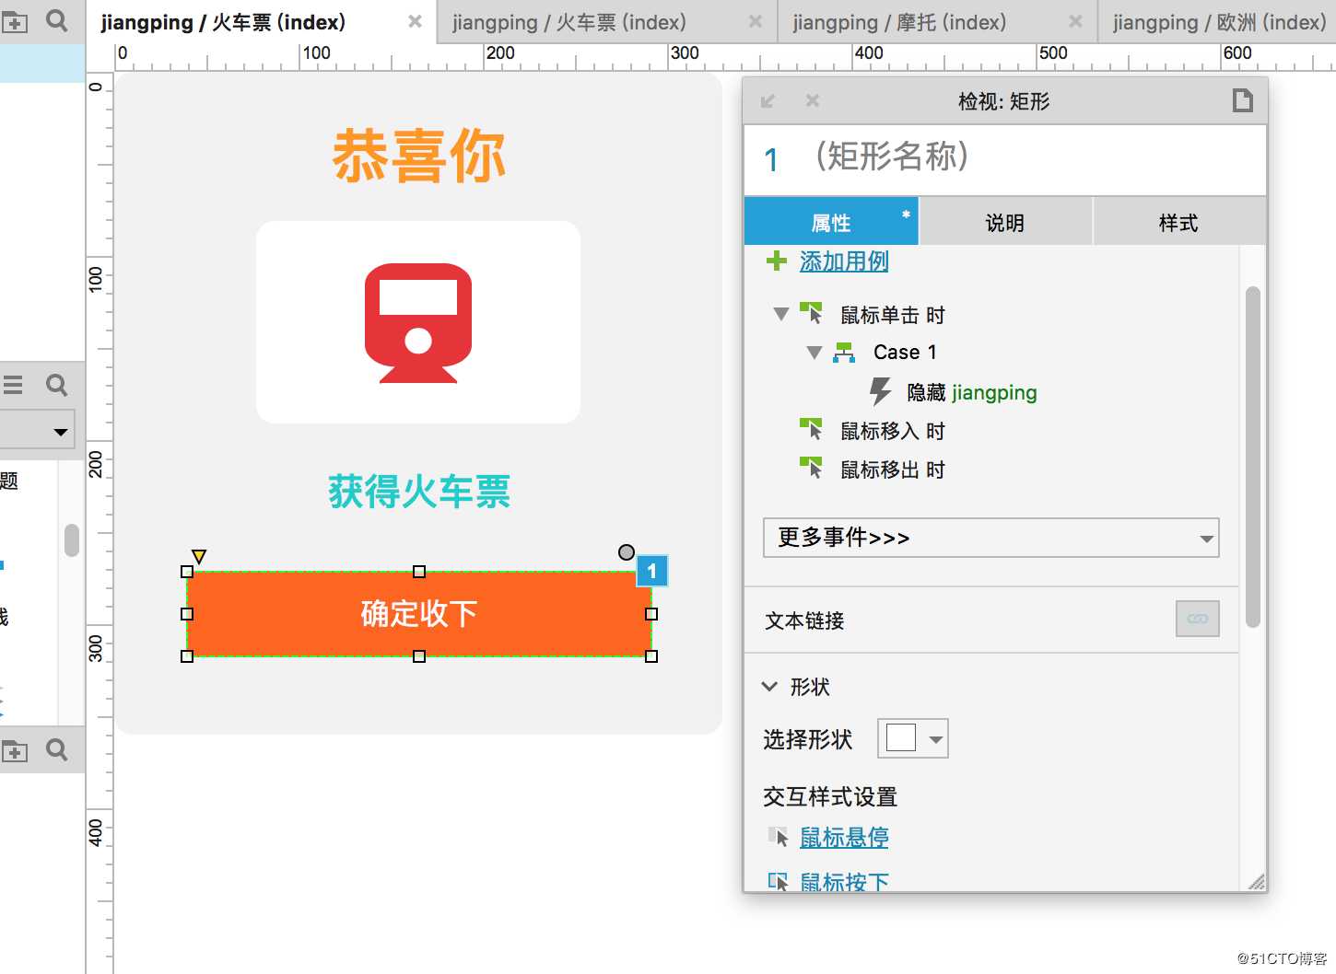The width and height of the screenshot is (1336, 974).
Task: Select the second jiangping / 火车票 (index) tab
Action: pyautogui.click(x=569, y=22)
